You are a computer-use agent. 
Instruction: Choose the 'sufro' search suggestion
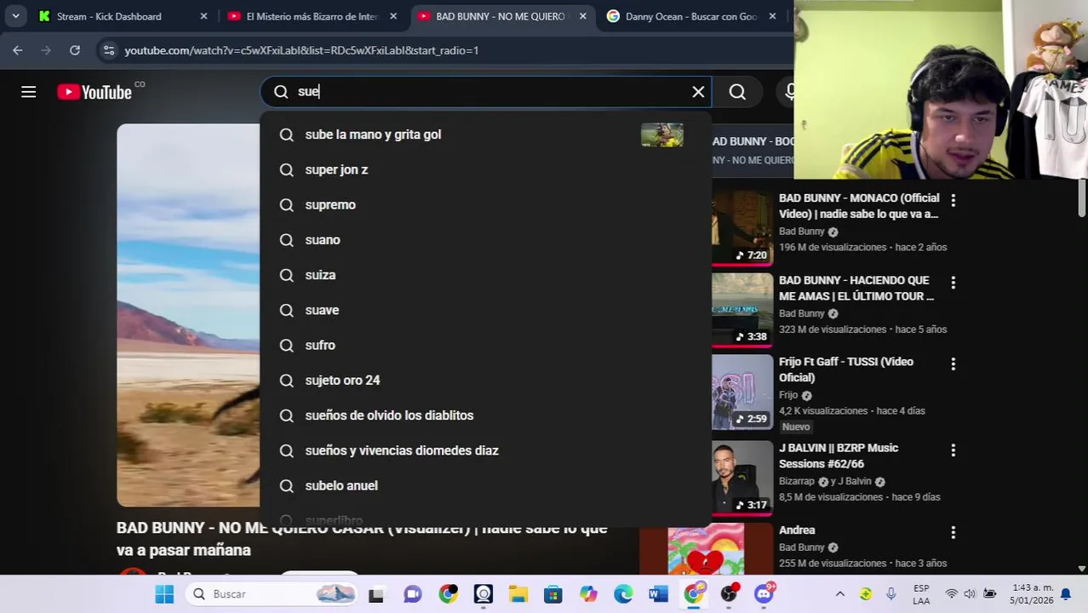(x=485, y=345)
